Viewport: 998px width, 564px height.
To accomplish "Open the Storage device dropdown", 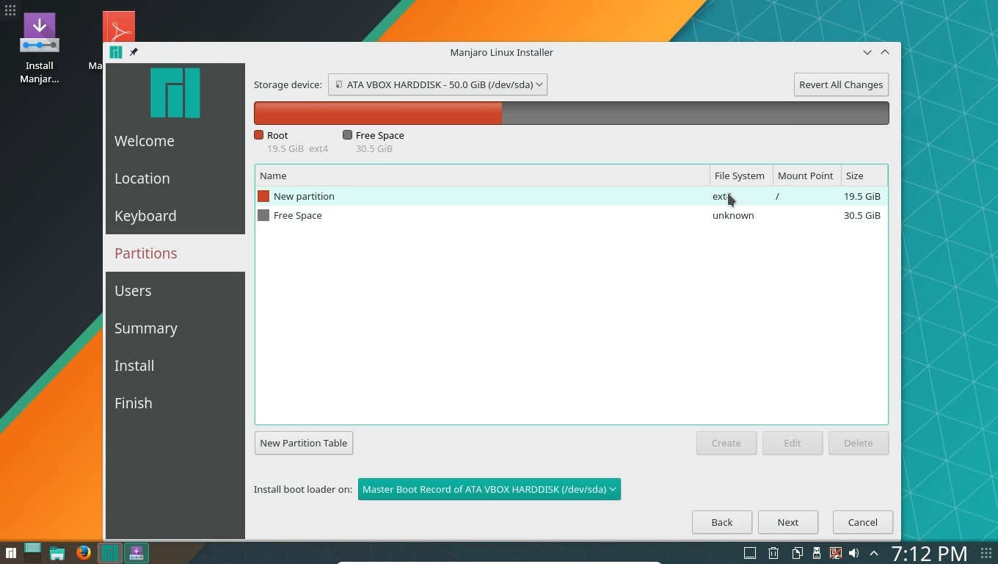I will [x=437, y=84].
